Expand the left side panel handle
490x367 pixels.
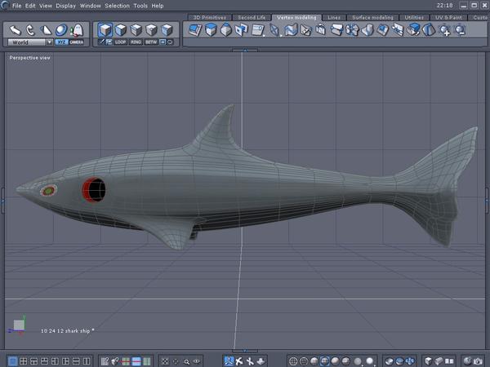(2, 196)
